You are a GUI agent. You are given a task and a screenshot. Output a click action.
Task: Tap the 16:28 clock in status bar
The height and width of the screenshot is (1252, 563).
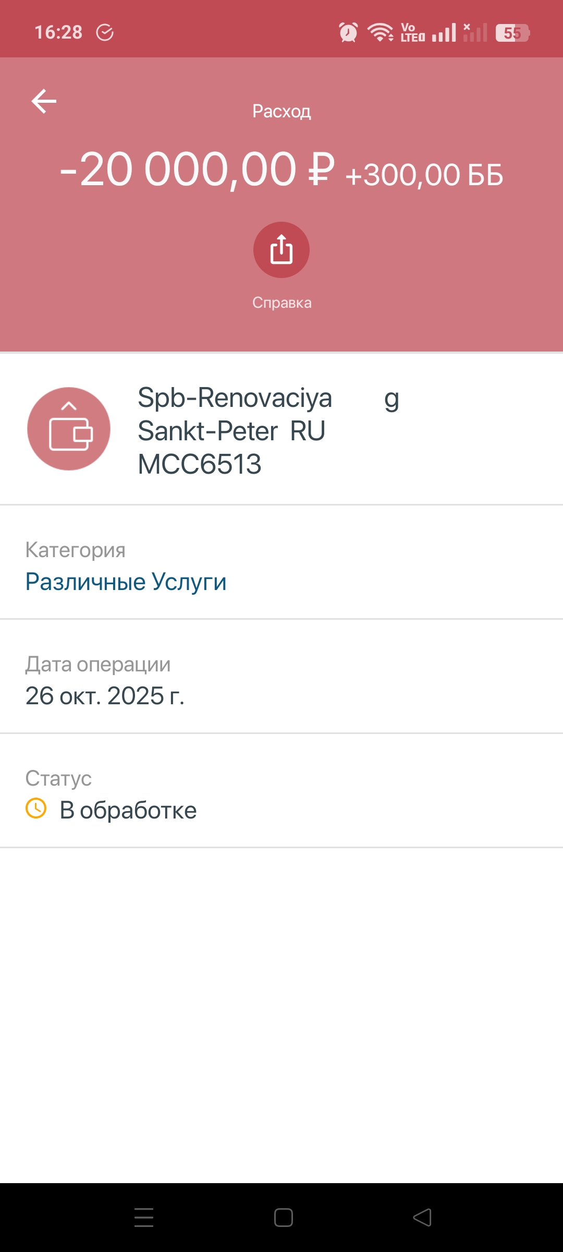tap(58, 32)
